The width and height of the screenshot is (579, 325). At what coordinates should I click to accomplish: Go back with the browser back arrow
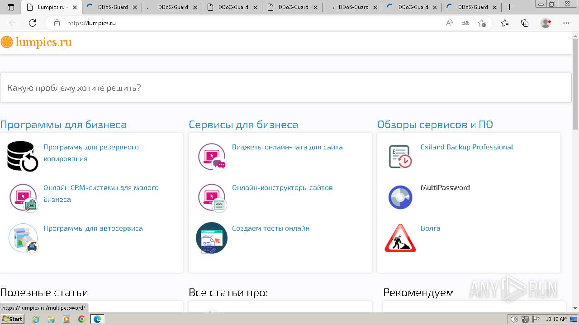[13, 23]
